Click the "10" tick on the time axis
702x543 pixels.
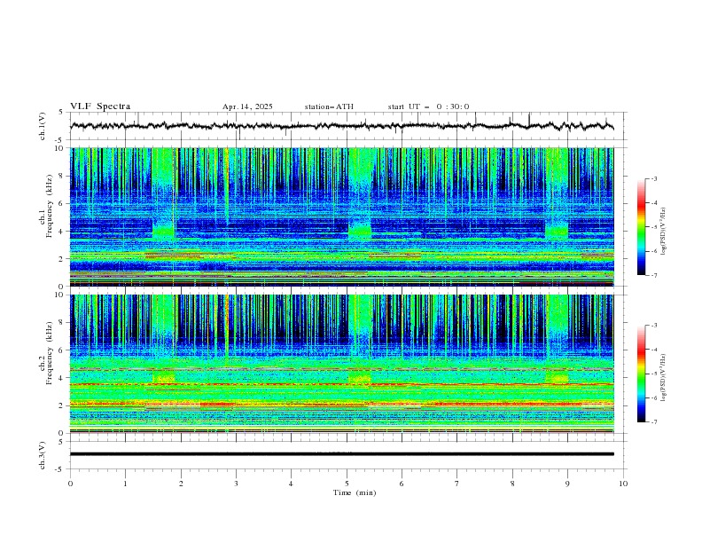(623, 484)
